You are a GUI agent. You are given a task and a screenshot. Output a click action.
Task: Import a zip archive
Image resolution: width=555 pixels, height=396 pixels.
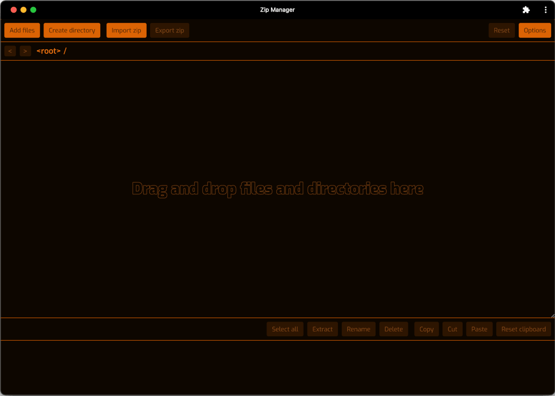tap(126, 30)
